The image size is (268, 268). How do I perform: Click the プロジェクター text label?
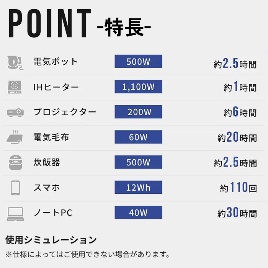65,112
